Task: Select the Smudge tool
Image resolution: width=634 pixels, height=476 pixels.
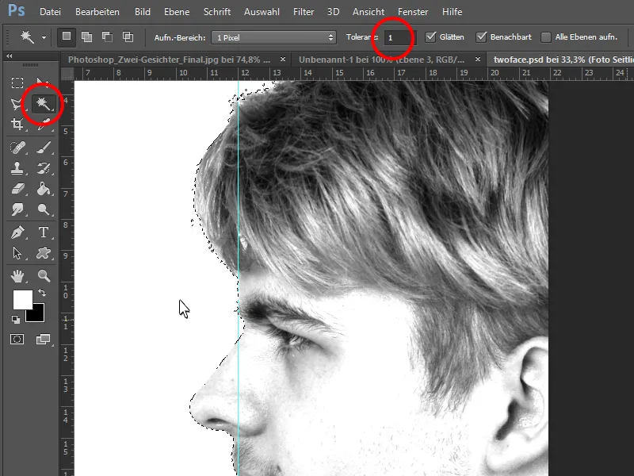Action: [x=17, y=209]
